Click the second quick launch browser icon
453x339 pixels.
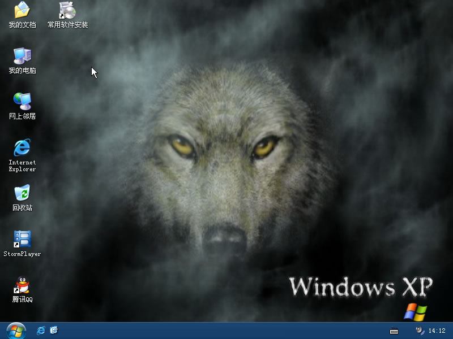click(x=54, y=330)
